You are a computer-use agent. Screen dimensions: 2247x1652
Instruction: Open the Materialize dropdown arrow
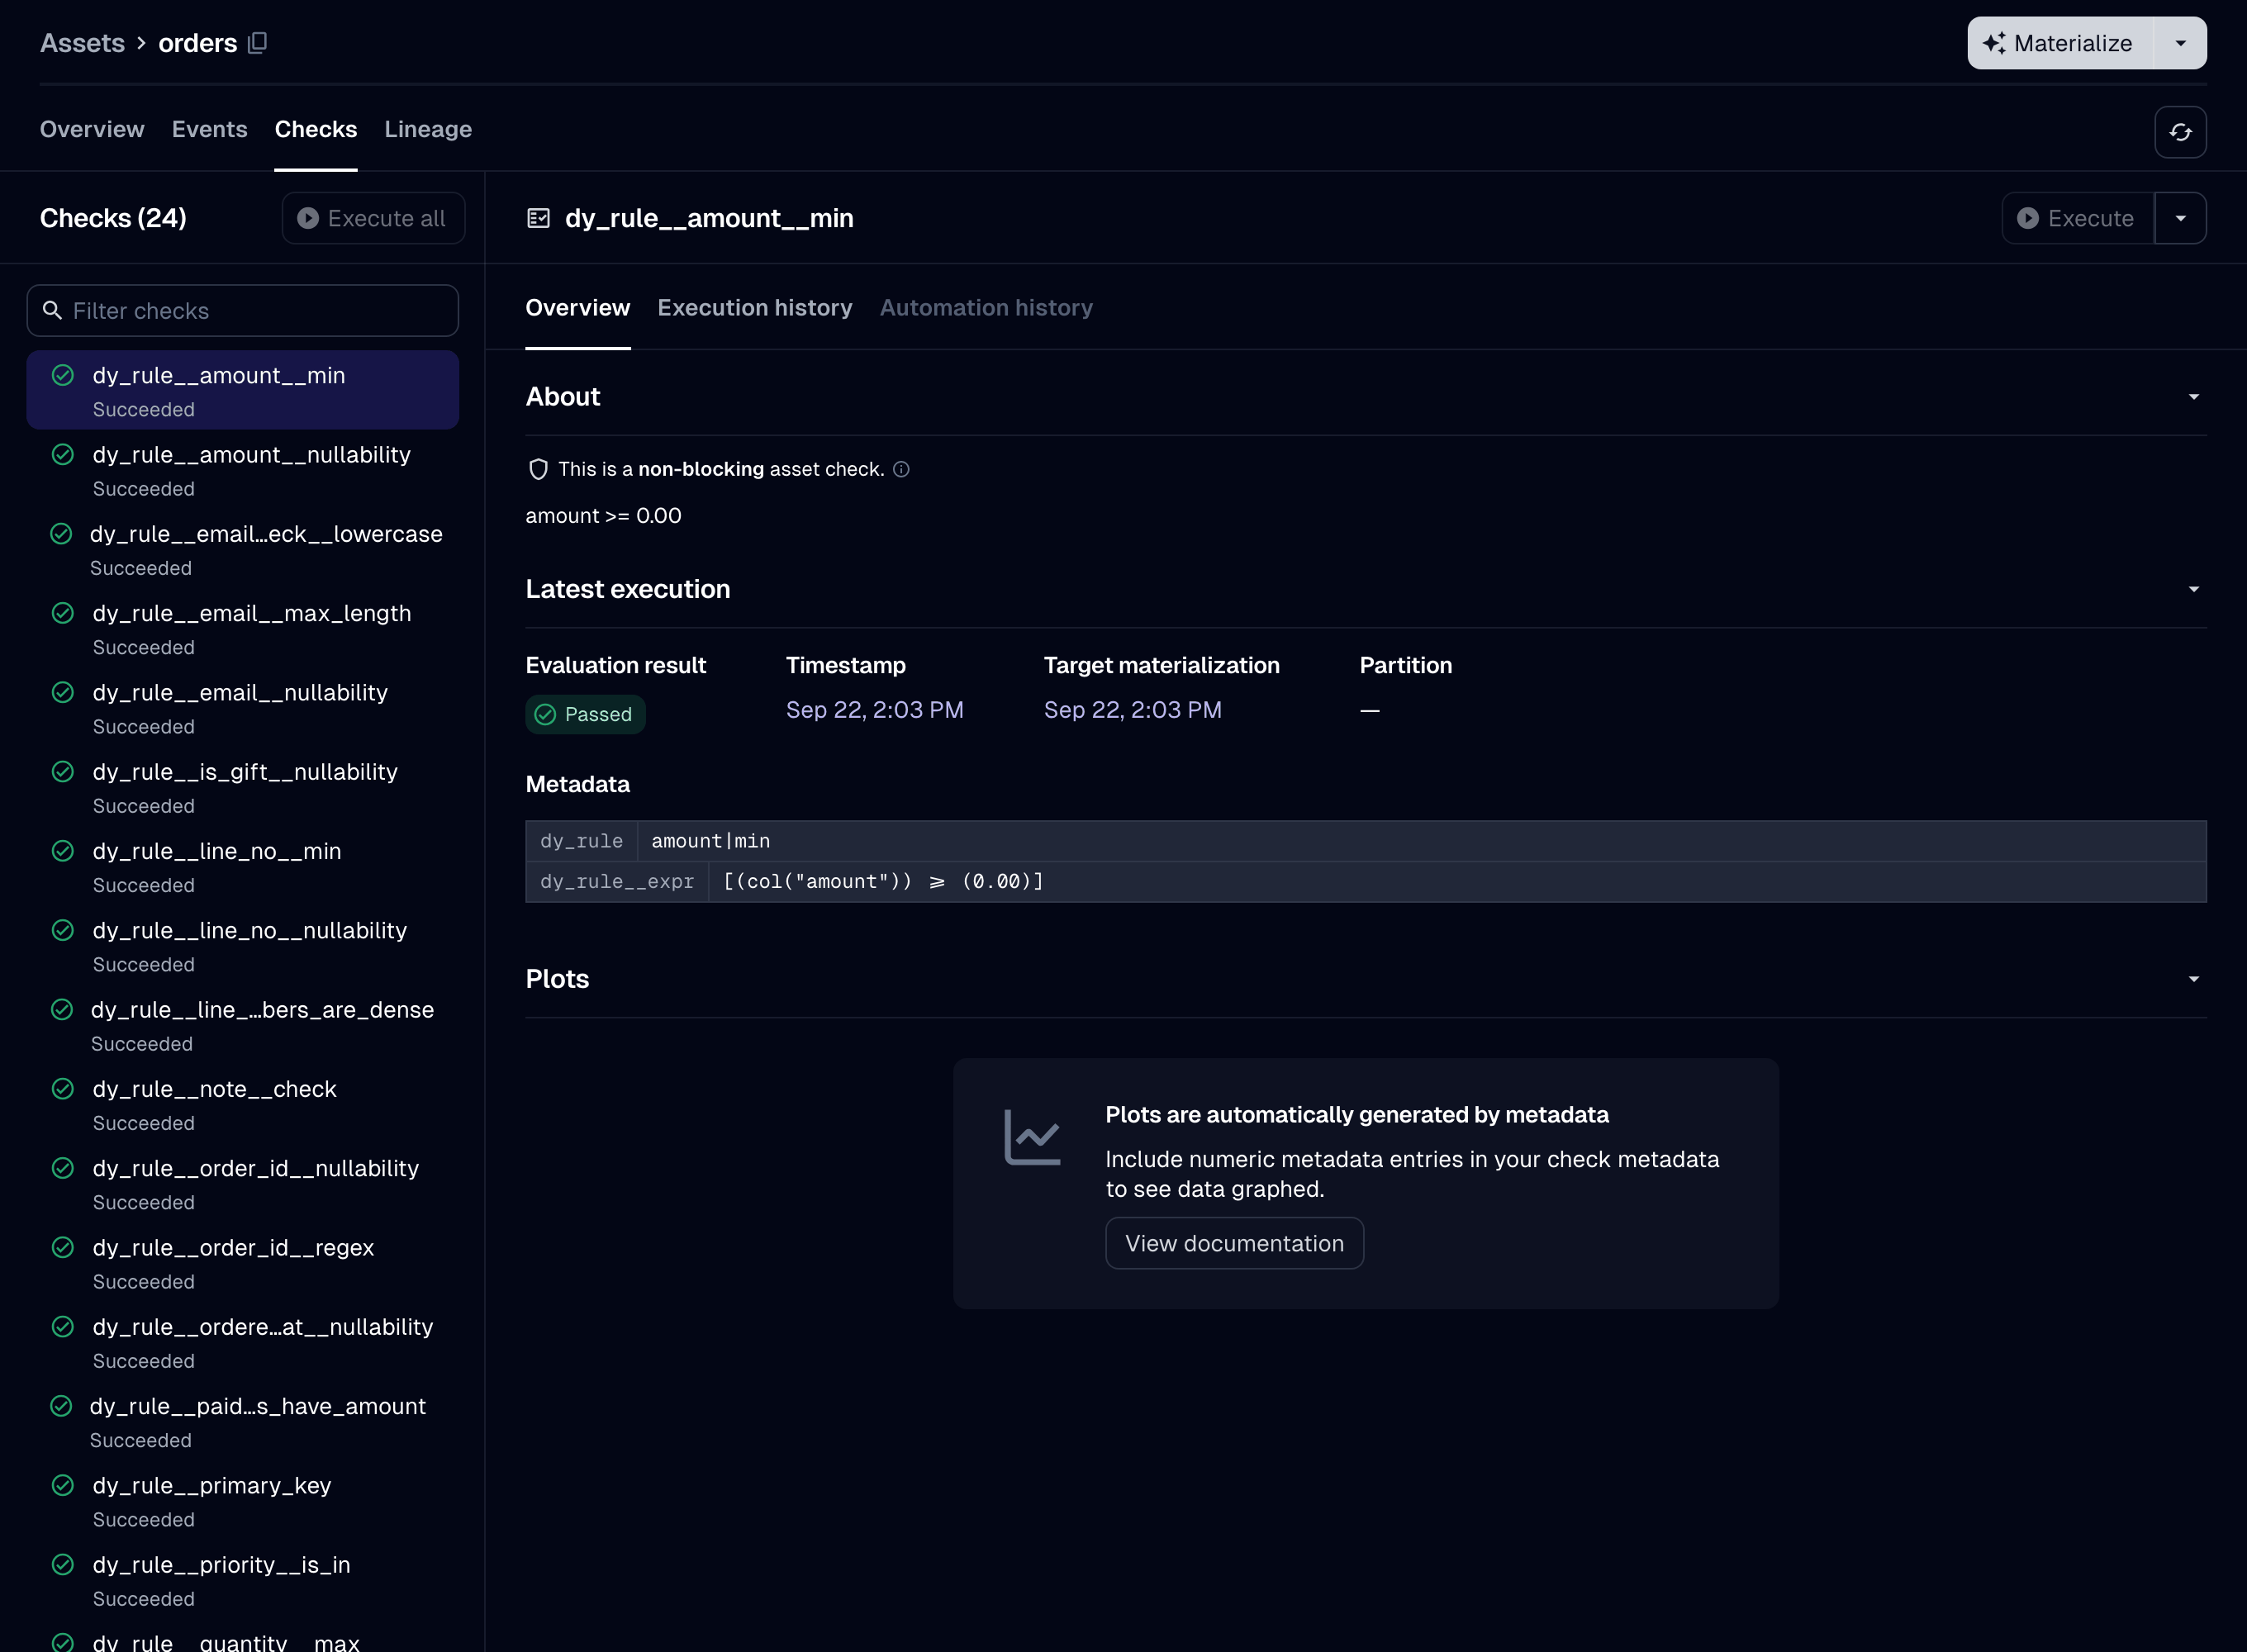2180,43
